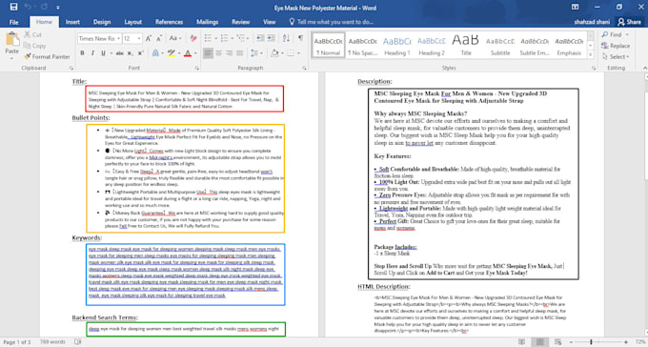Undo the last action in title bar
The height and width of the screenshot is (347, 648).
point(28,7)
